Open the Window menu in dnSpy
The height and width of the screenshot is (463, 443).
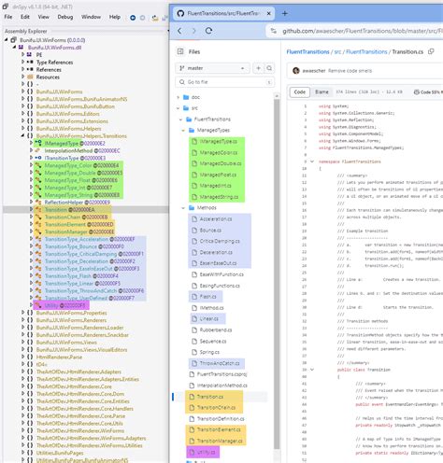click(x=91, y=17)
